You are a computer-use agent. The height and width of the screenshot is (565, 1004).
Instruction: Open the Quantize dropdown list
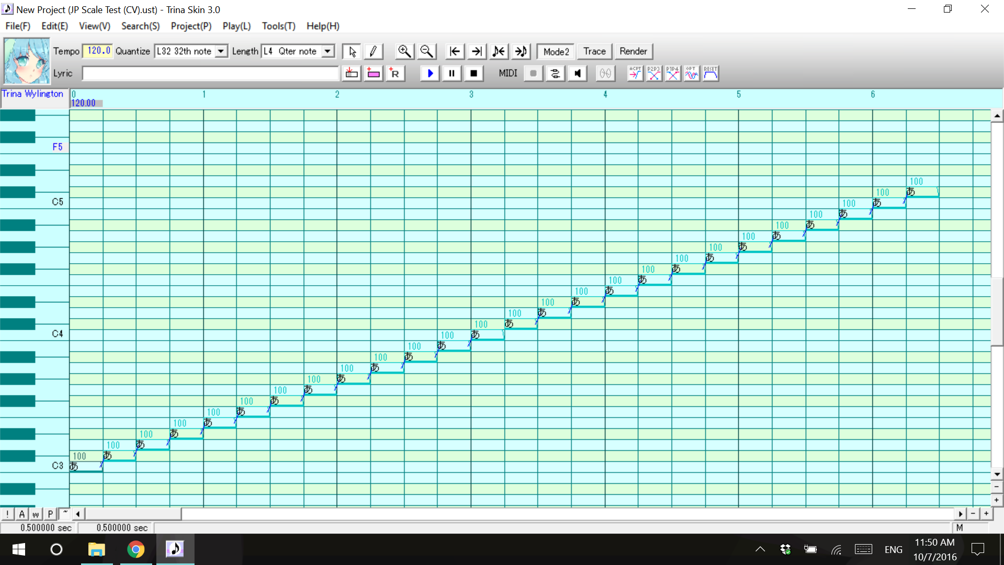point(221,51)
